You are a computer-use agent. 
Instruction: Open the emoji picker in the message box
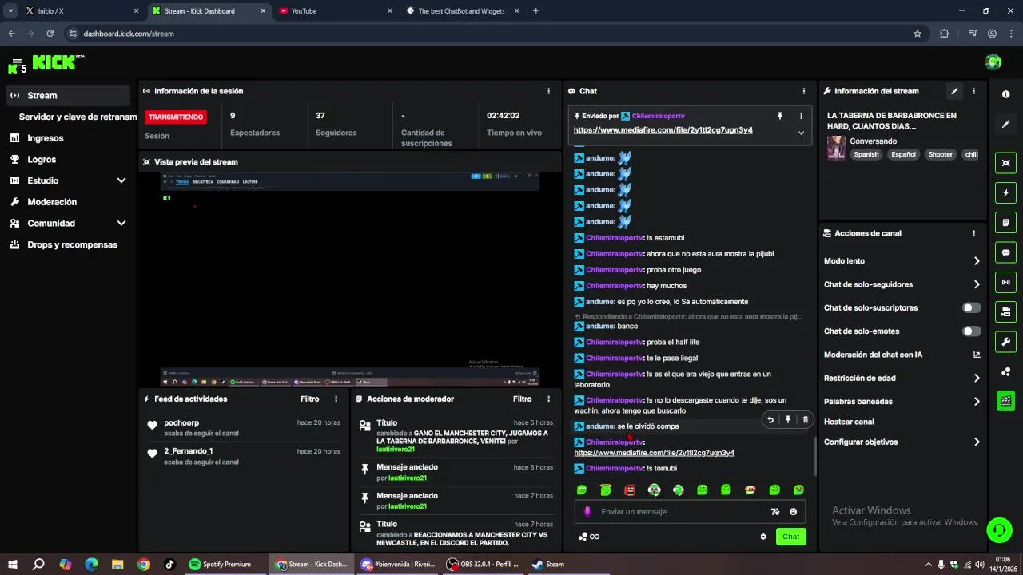794,512
